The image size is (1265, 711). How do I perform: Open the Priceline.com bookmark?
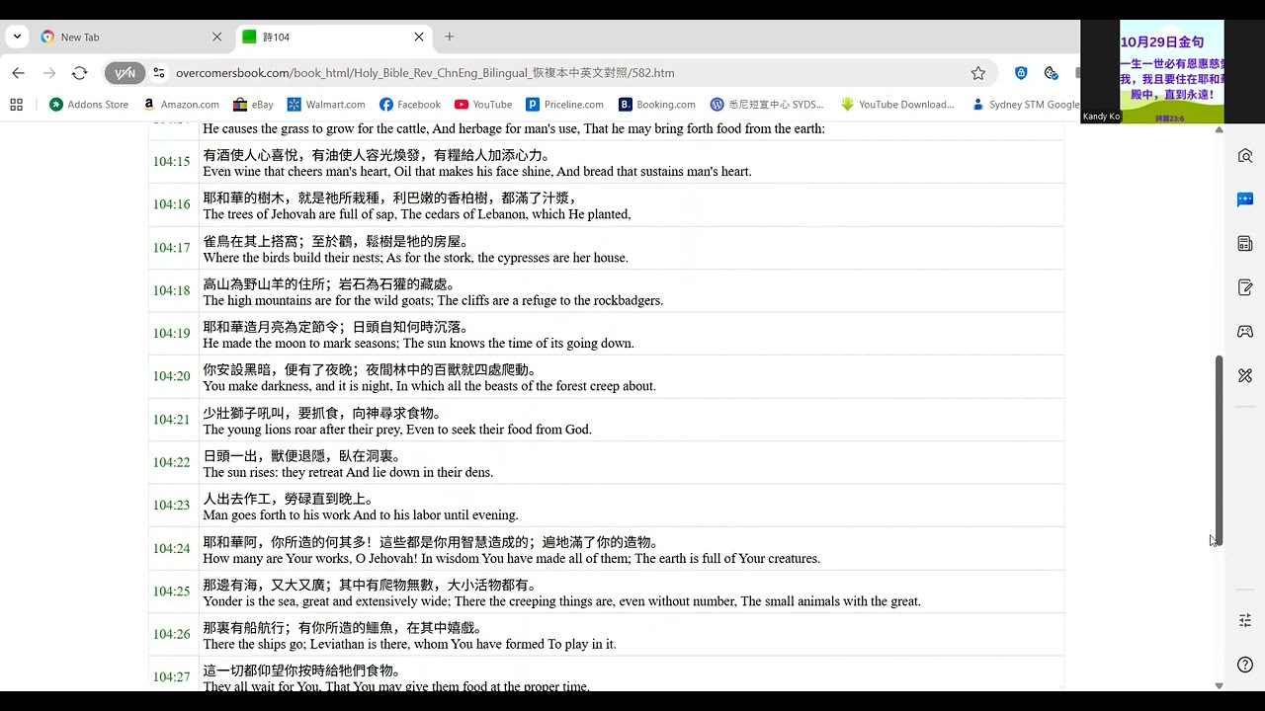pos(564,104)
